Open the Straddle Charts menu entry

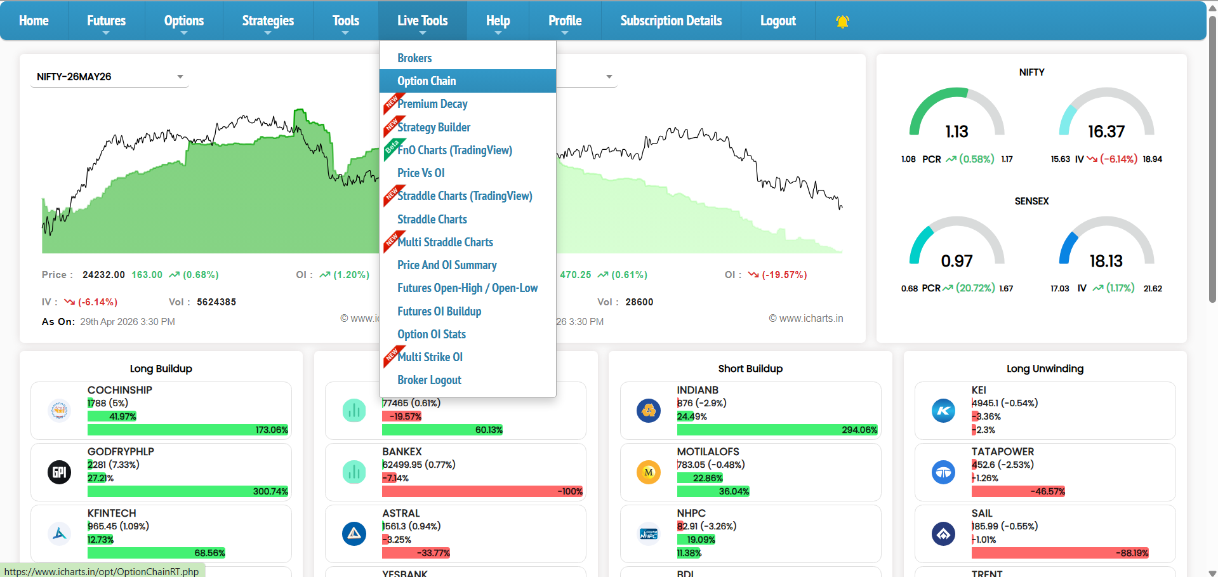coord(468,219)
